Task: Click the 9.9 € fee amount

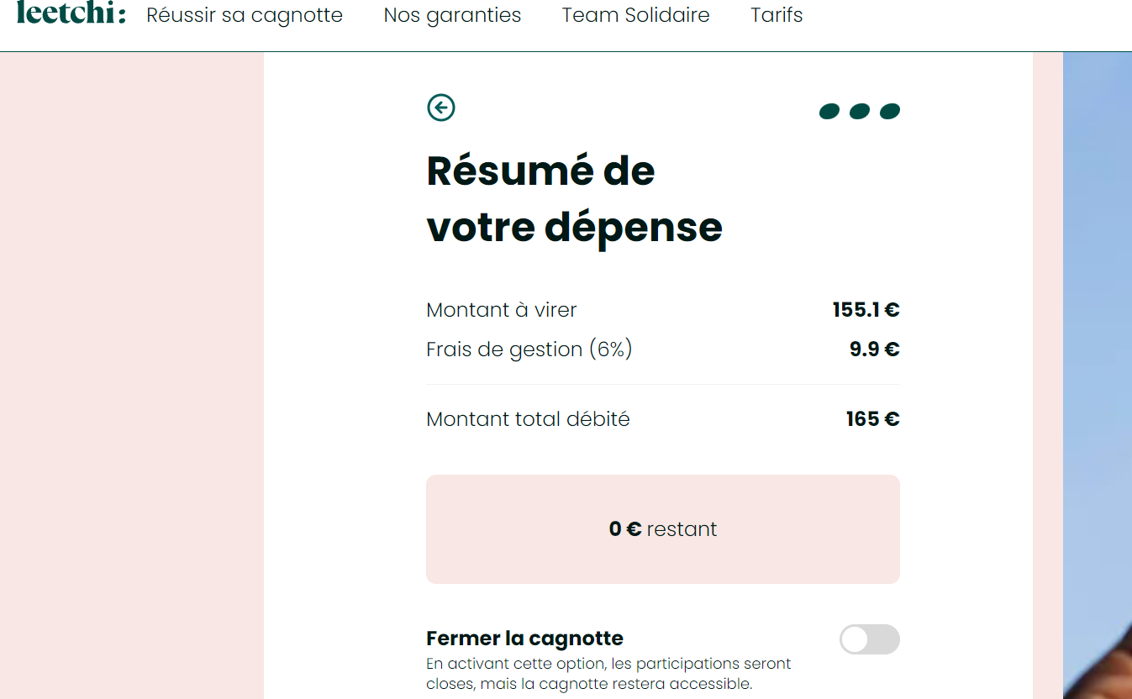Action: click(x=874, y=349)
